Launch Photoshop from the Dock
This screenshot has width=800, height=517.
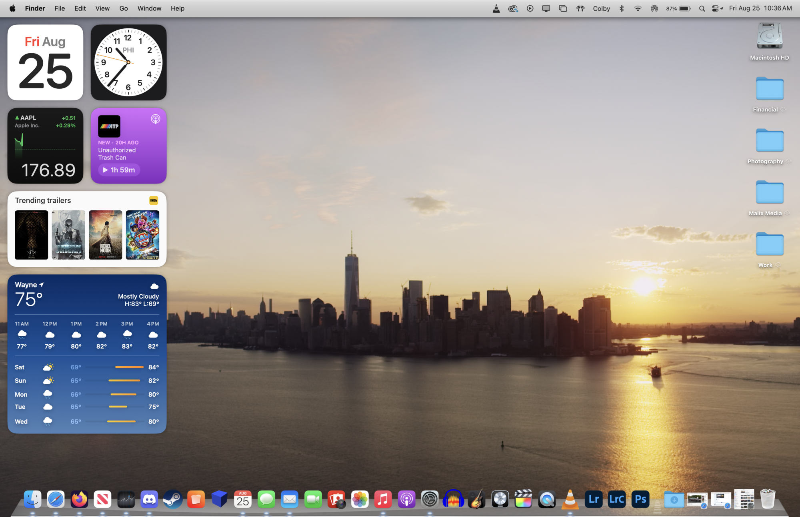tap(640, 499)
